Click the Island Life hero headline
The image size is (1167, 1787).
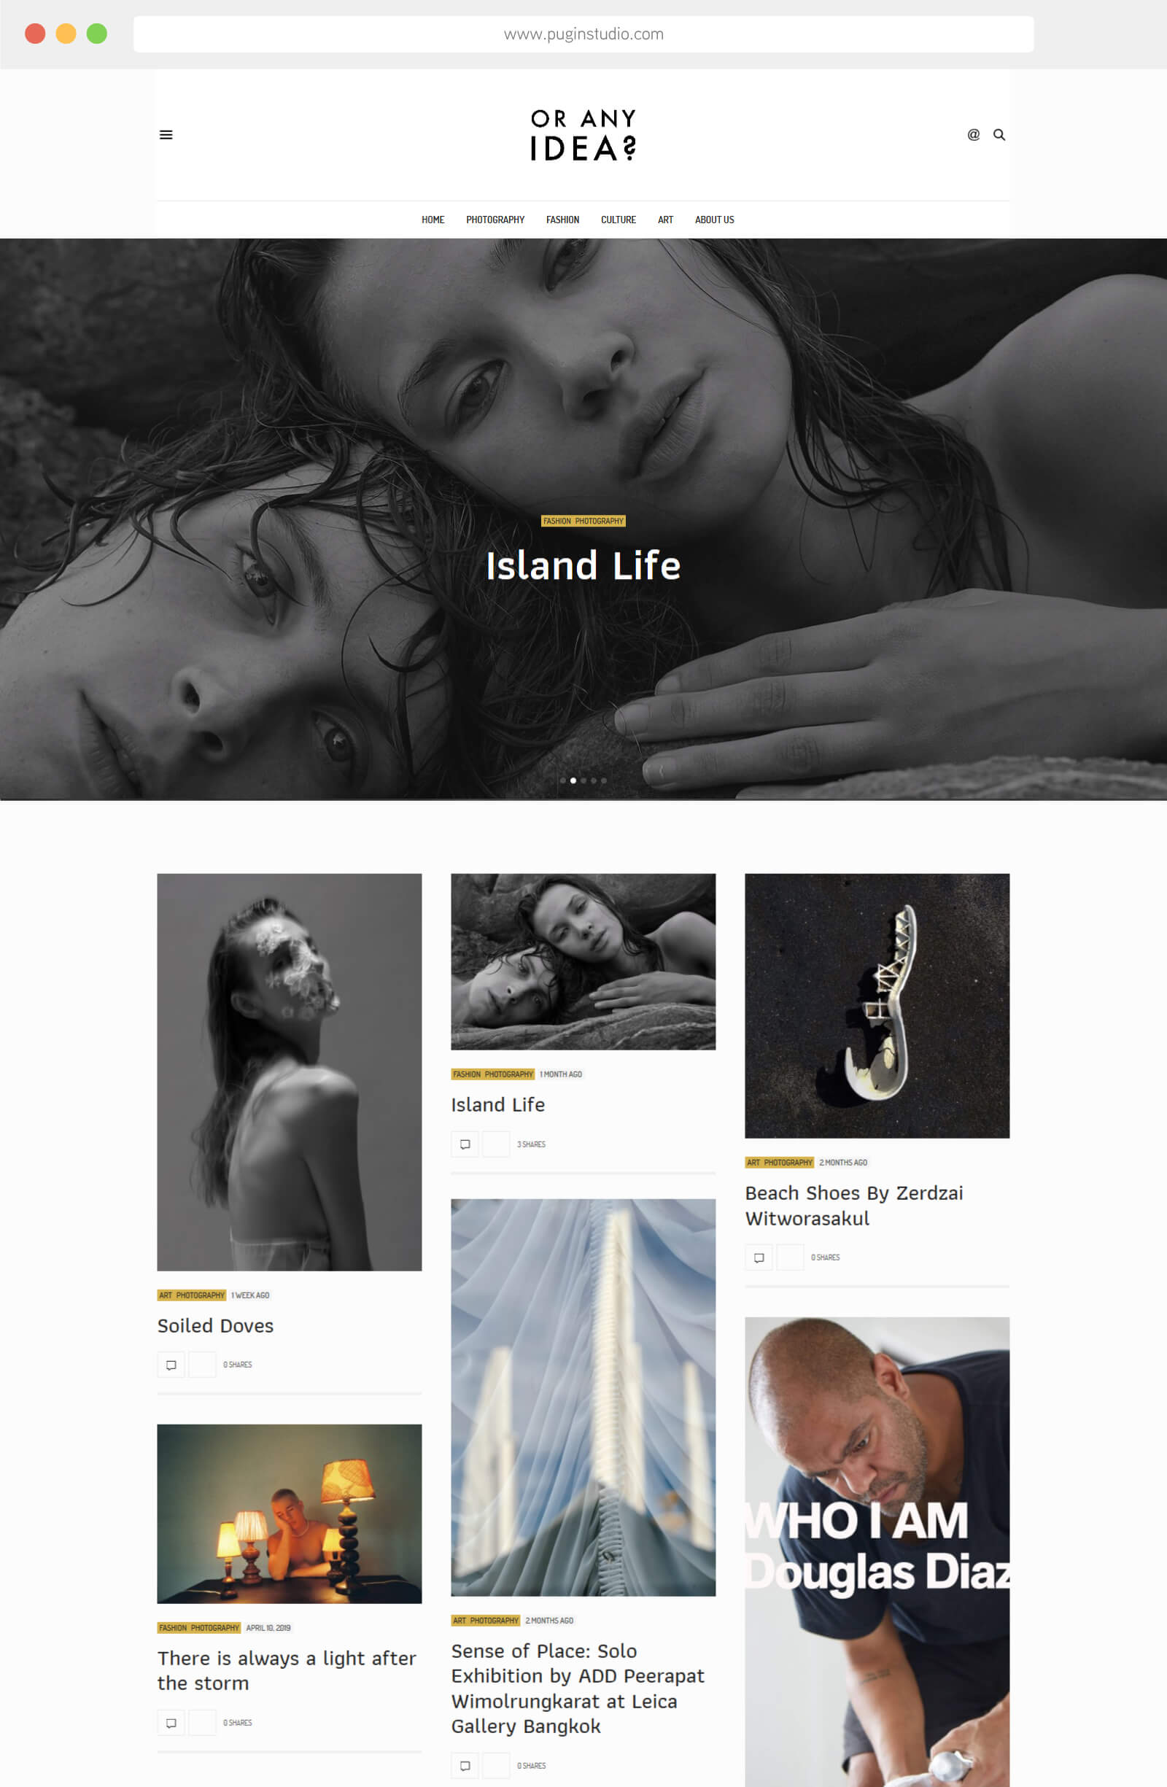click(583, 565)
